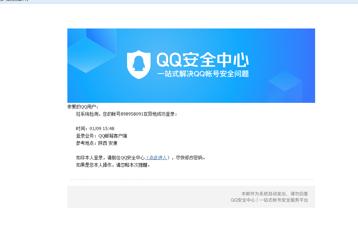Image resolution: width=358 pixels, height=225 pixels.
Task: Click the penguin shield logo in banner
Action: (x=138, y=64)
